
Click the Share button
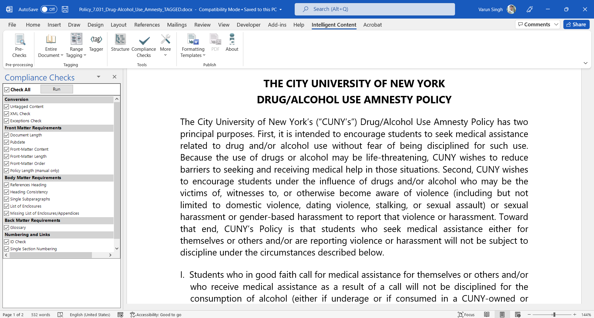[x=576, y=24]
